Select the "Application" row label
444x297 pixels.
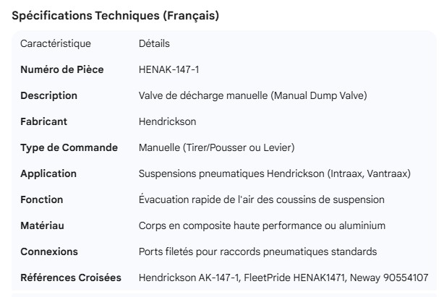pyautogui.click(x=48, y=173)
